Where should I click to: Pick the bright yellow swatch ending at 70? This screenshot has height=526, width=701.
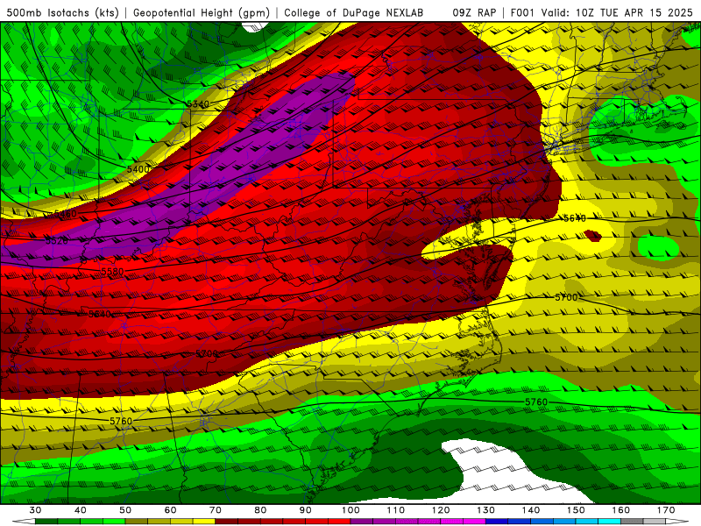[204, 522]
